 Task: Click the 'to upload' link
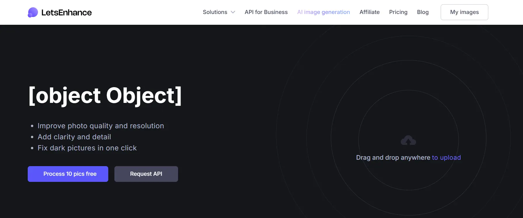[x=446, y=158]
